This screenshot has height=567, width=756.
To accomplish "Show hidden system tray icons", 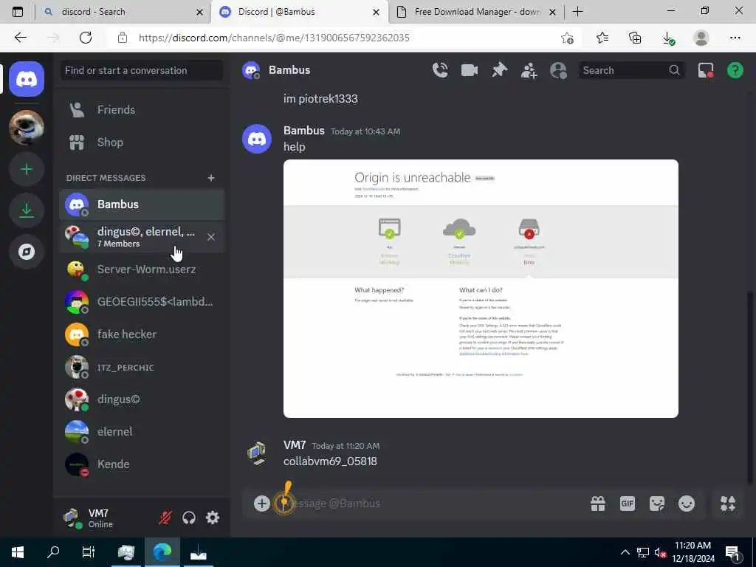I will click(625, 552).
